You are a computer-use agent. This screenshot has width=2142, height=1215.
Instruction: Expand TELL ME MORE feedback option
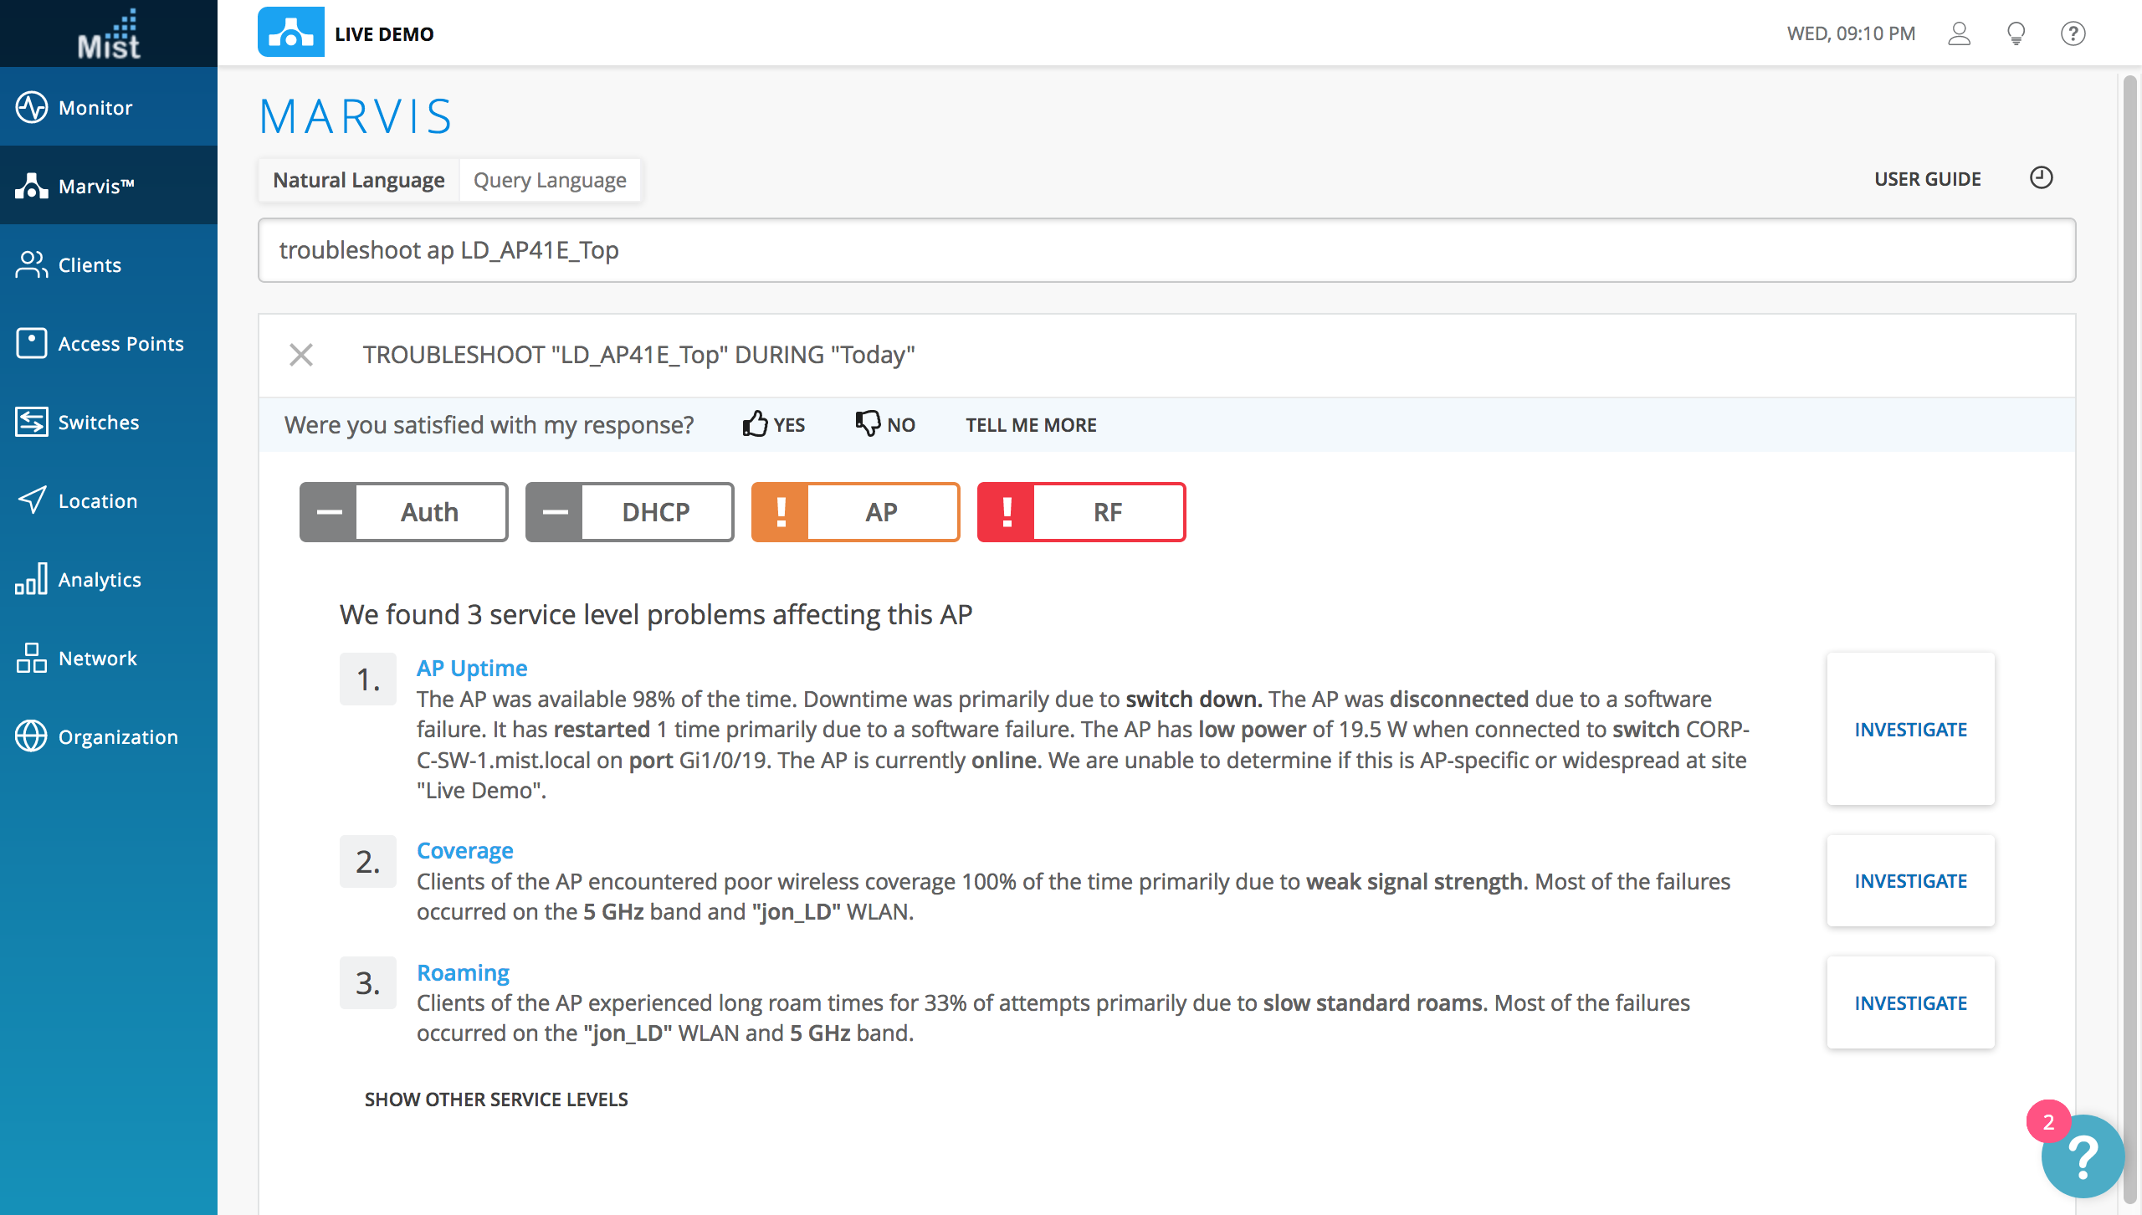1031,424
